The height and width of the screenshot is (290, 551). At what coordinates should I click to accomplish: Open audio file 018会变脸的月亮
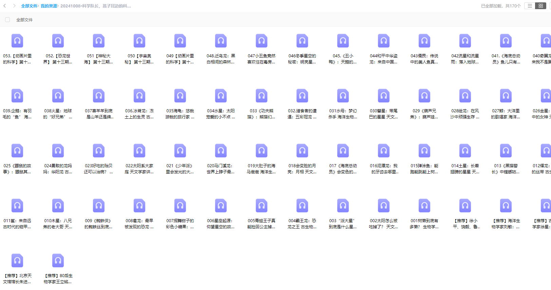tap(302, 151)
